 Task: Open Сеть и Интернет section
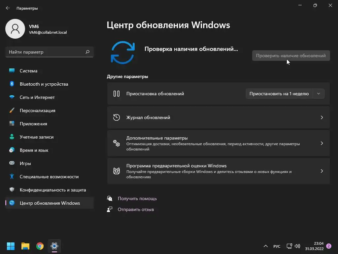pyautogui.click(x=50, y=97)
